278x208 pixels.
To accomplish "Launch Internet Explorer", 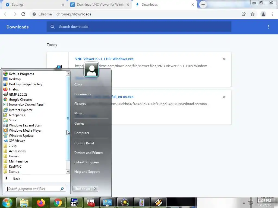I will pyautogui.click(x=21, y=110).
